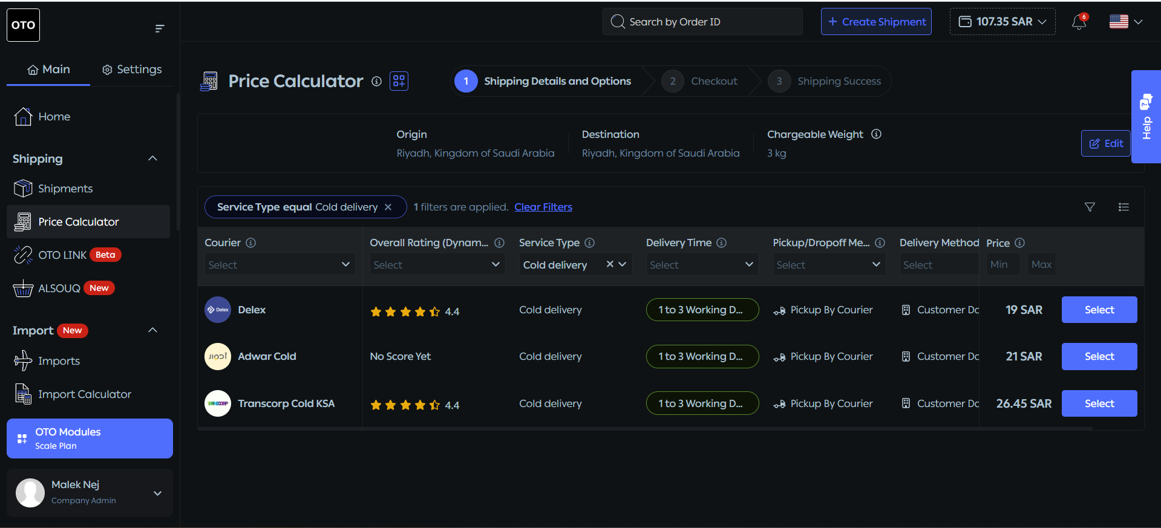Click the Price column info icon
Image resolution: width=1161 pixels, height=528 pixels.
[x=1019, y=243]
